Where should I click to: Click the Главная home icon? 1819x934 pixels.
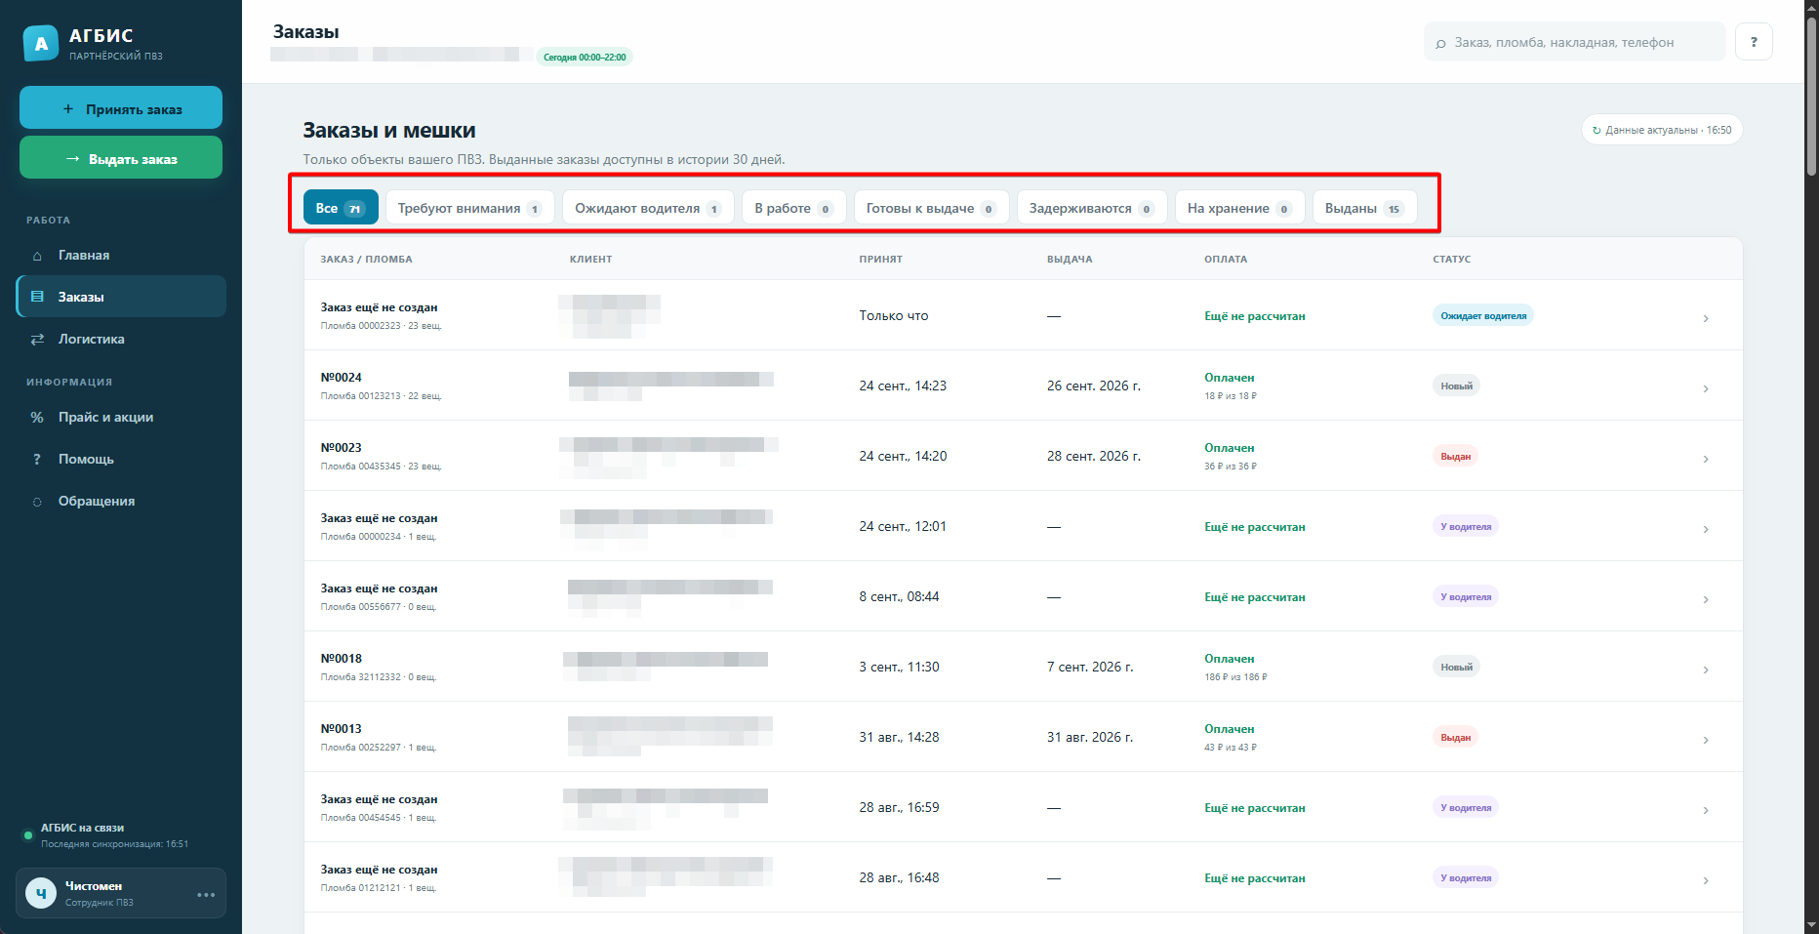coord(37,256)
